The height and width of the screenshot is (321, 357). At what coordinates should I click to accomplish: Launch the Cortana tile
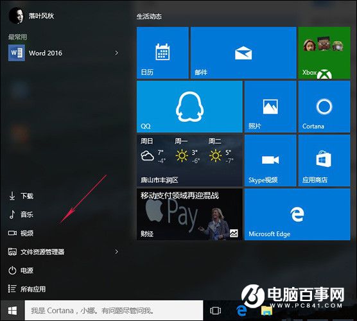point(324,107)
